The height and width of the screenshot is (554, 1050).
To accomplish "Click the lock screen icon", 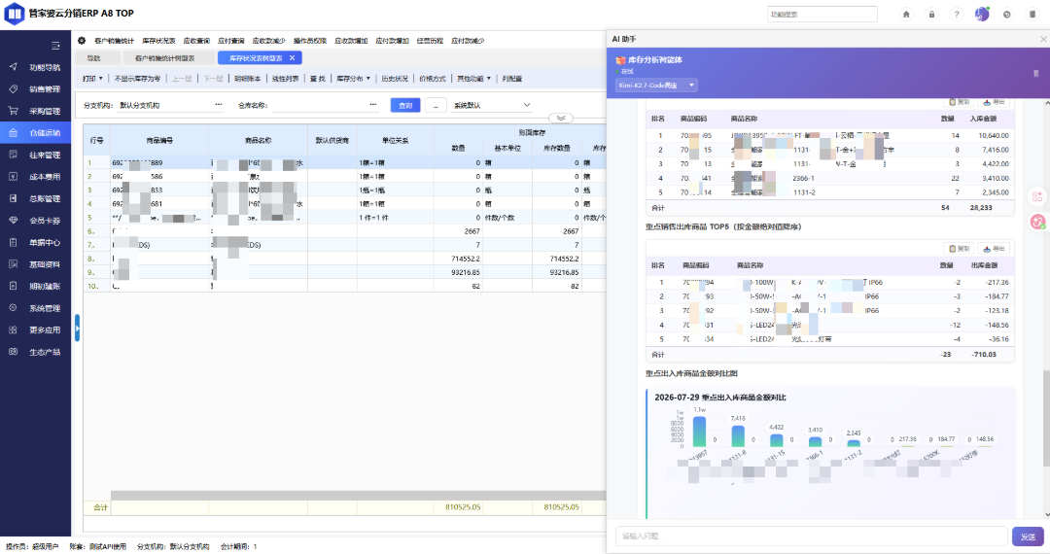I will [x=931, y=14].
